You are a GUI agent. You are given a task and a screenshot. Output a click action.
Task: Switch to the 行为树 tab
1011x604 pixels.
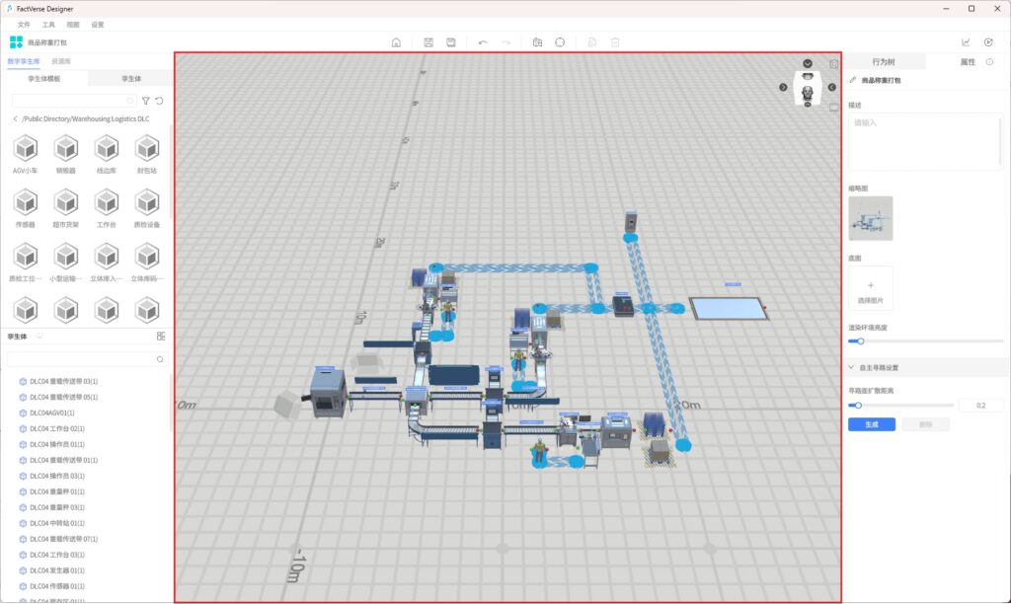point(884,61)
